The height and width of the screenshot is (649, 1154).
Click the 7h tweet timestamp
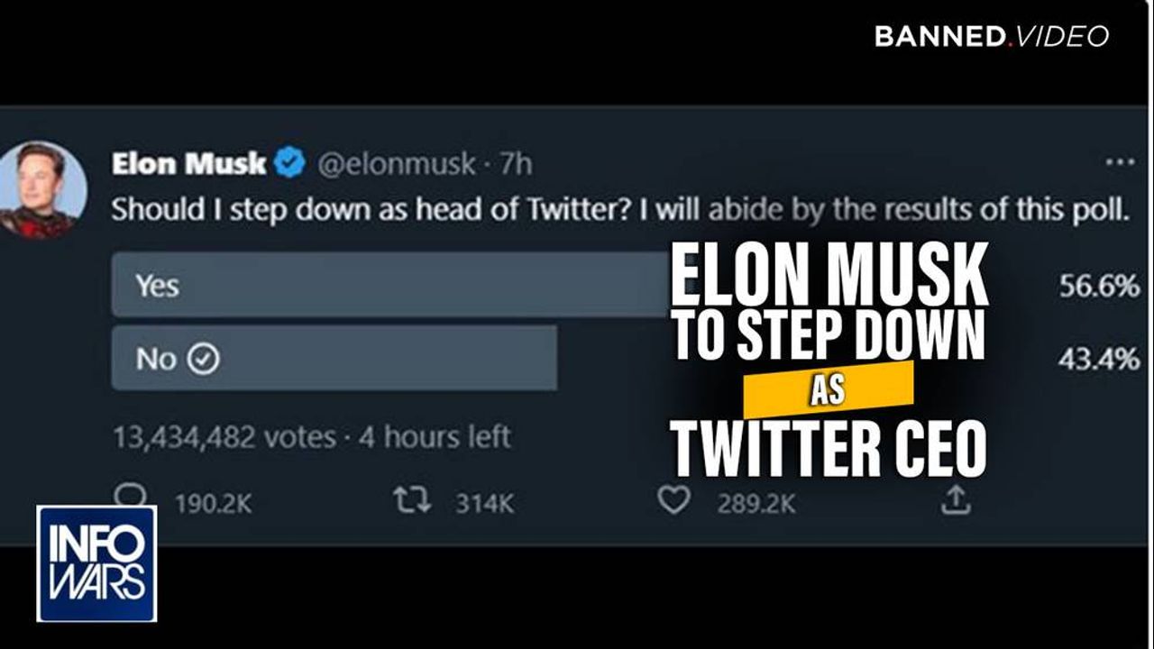pos(517,164)
